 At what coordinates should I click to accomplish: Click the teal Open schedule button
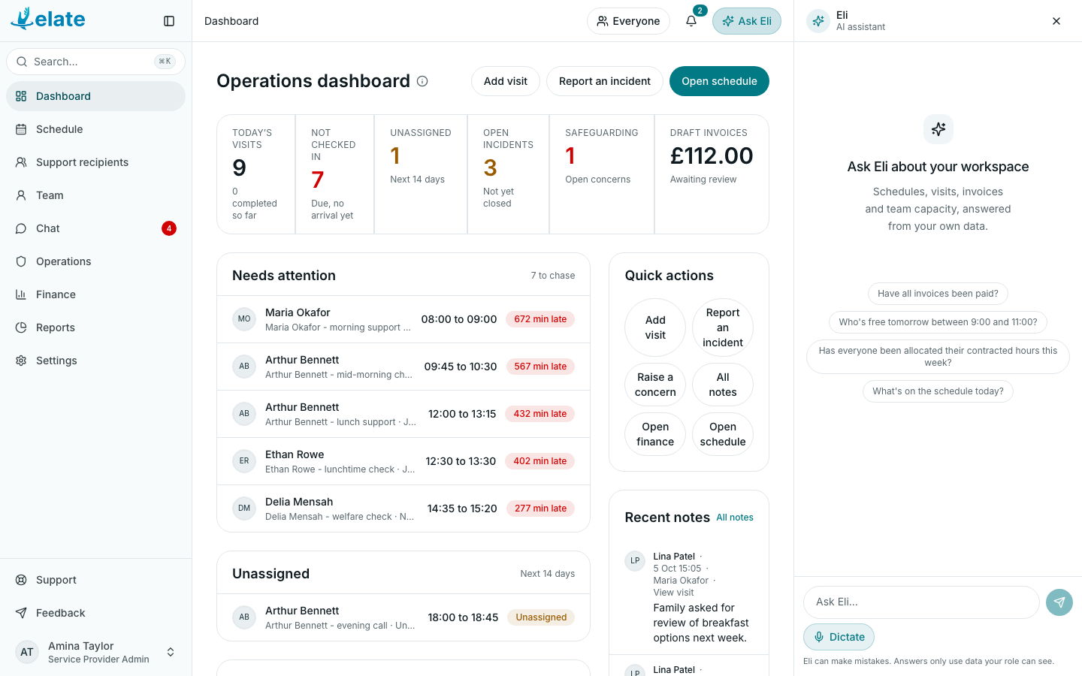(719, 81)
